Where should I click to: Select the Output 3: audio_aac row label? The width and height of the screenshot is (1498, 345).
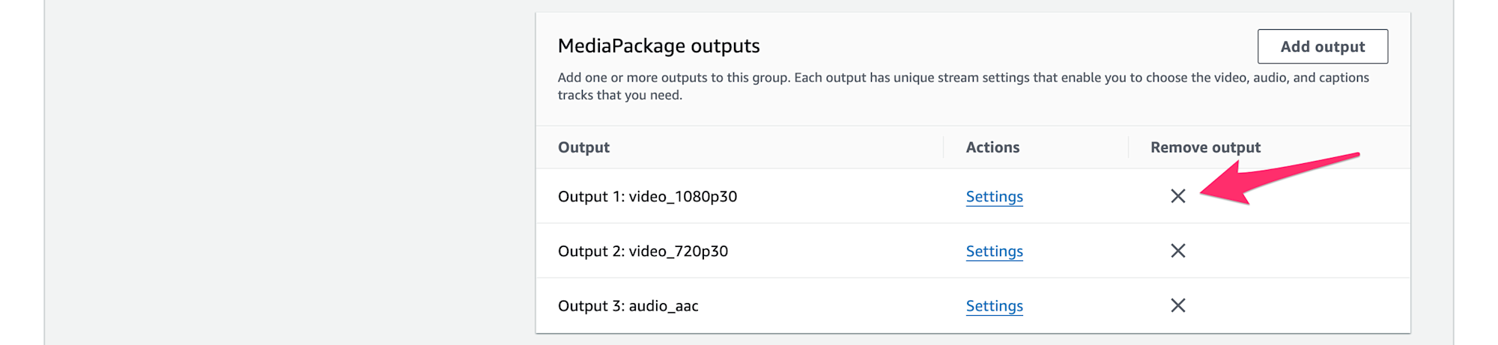[628, 305]
